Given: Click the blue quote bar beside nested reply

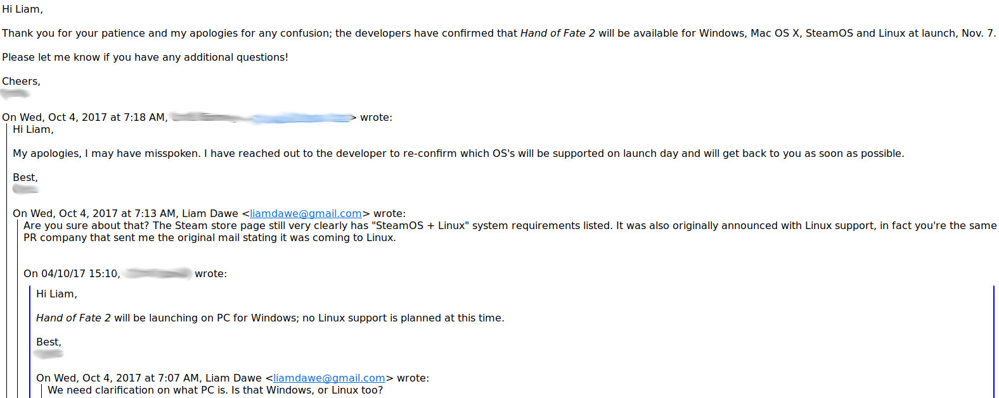Looking at the screenshot, I should click(30, 342).
